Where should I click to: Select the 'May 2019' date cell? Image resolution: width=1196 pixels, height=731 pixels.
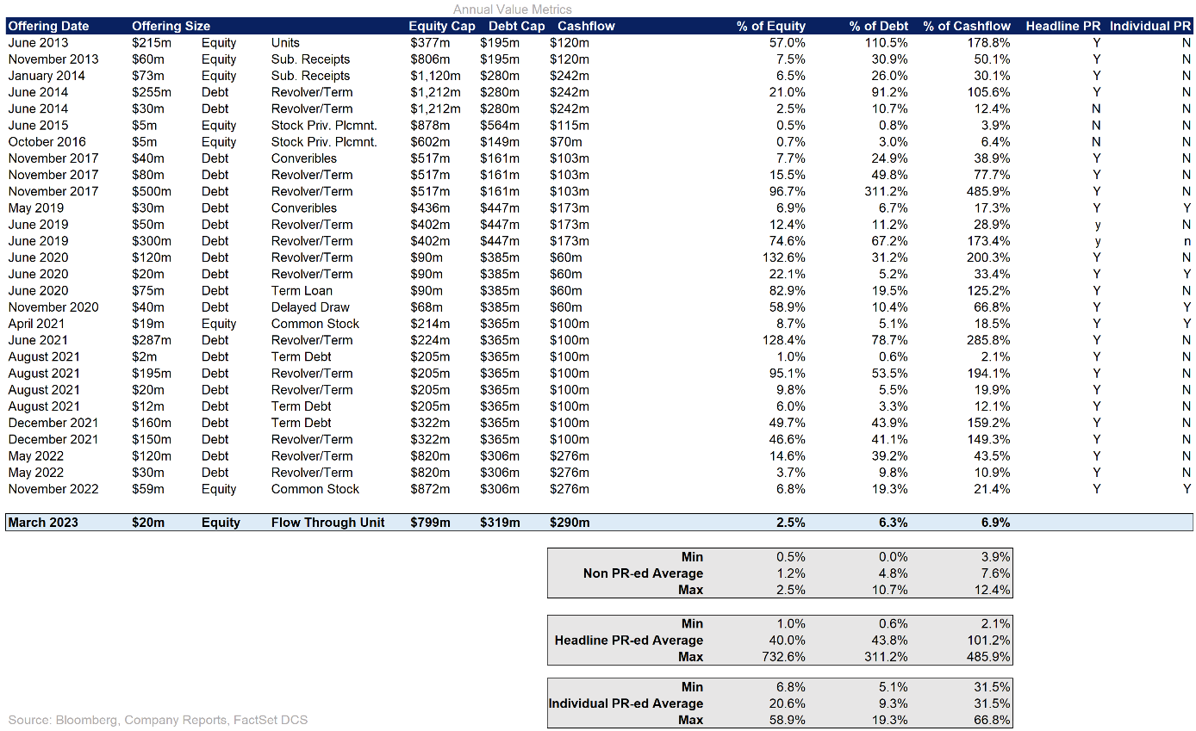[x=36, y=208]
